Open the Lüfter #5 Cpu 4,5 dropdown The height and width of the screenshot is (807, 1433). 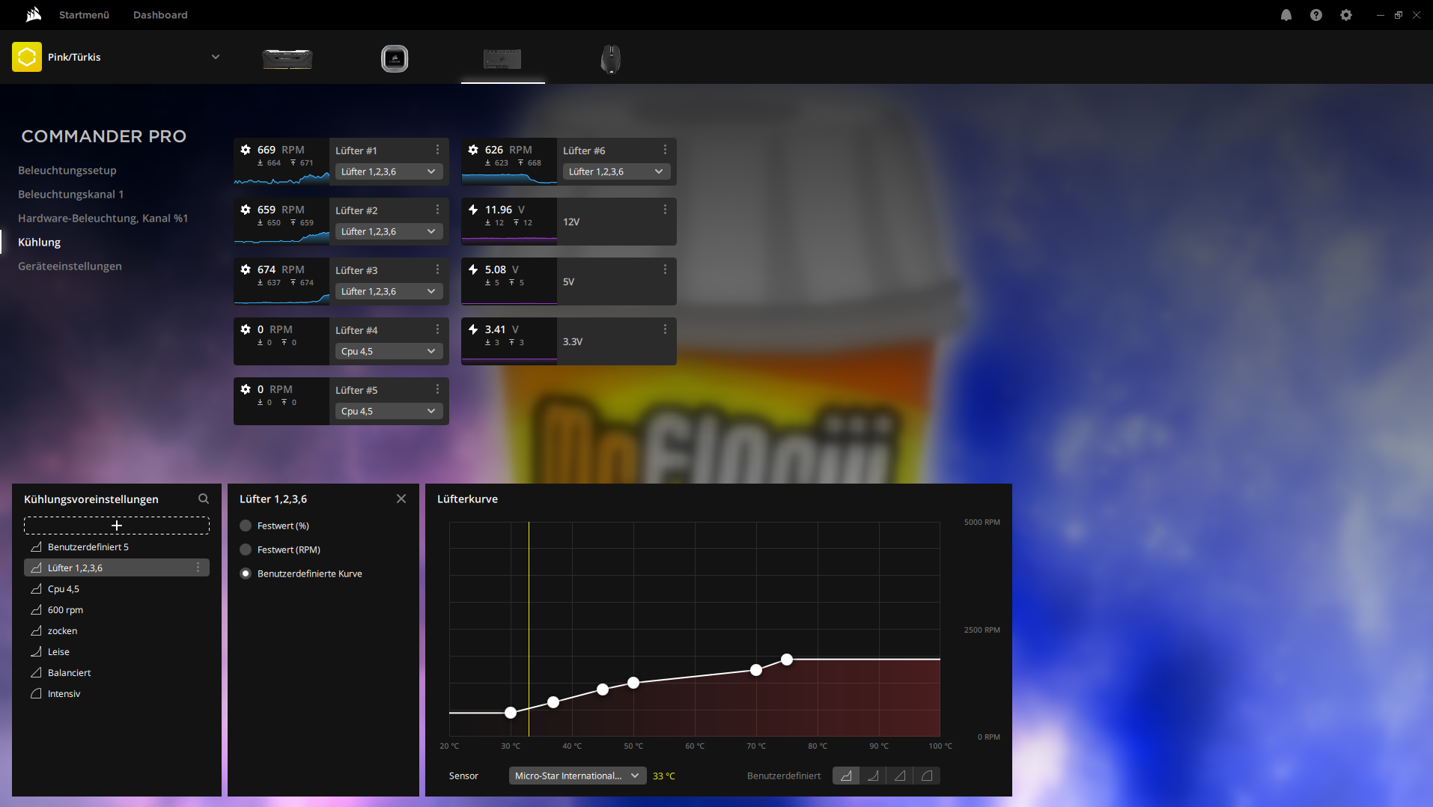pyautogui.click(x=389, y=411)
